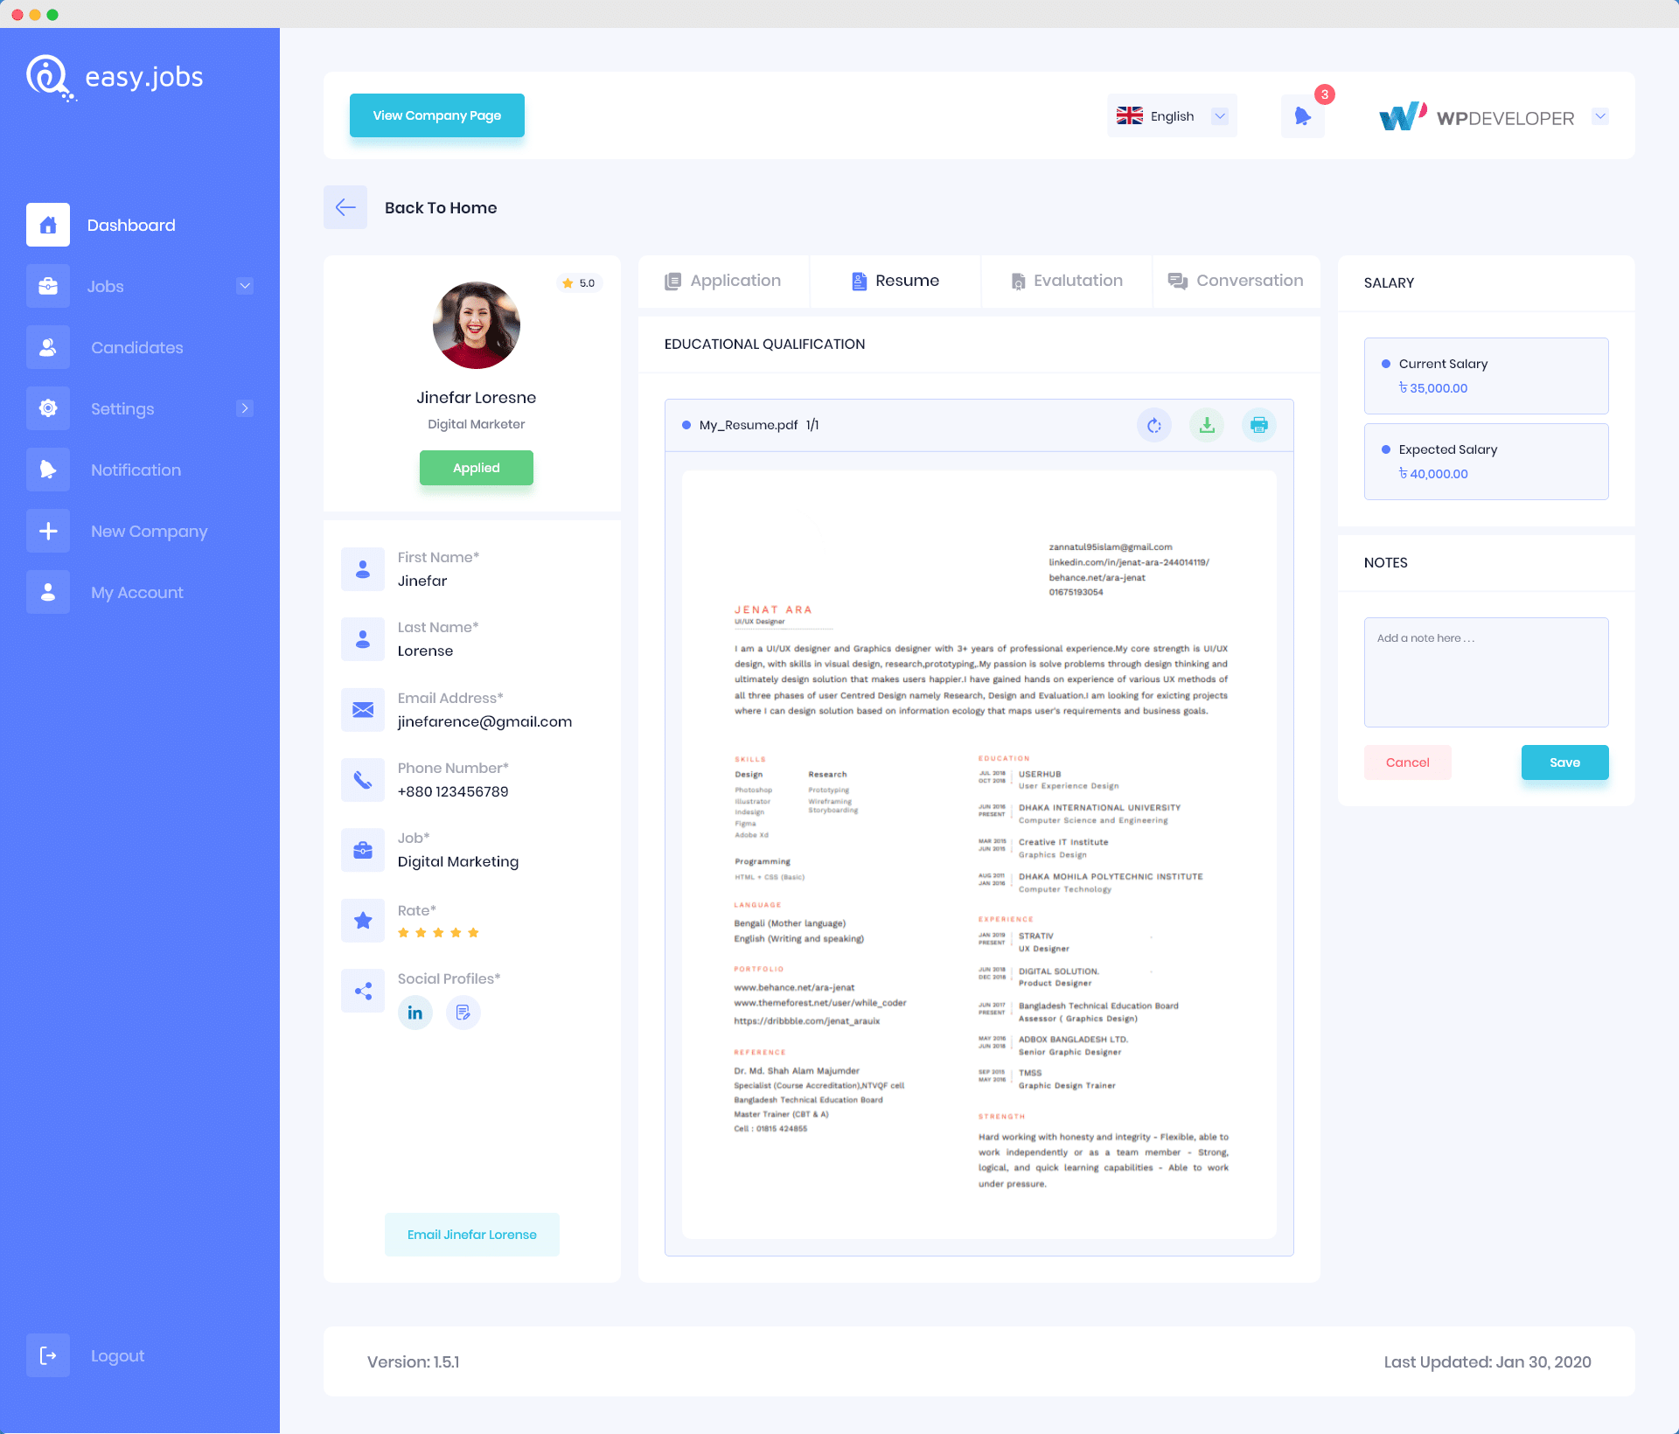Click the Email Jinefar Lorense button
Viewport: 1679px width, 1434px height.
474,1232
